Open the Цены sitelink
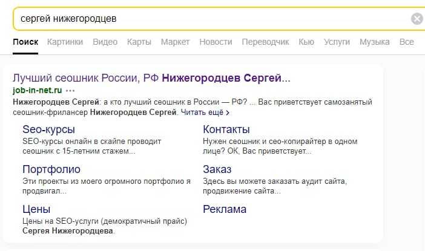This screenshot has width=425, height=251. point(36,209)
